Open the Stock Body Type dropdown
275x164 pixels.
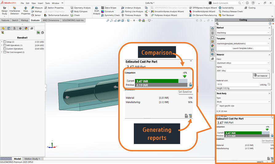coord(243,102)
